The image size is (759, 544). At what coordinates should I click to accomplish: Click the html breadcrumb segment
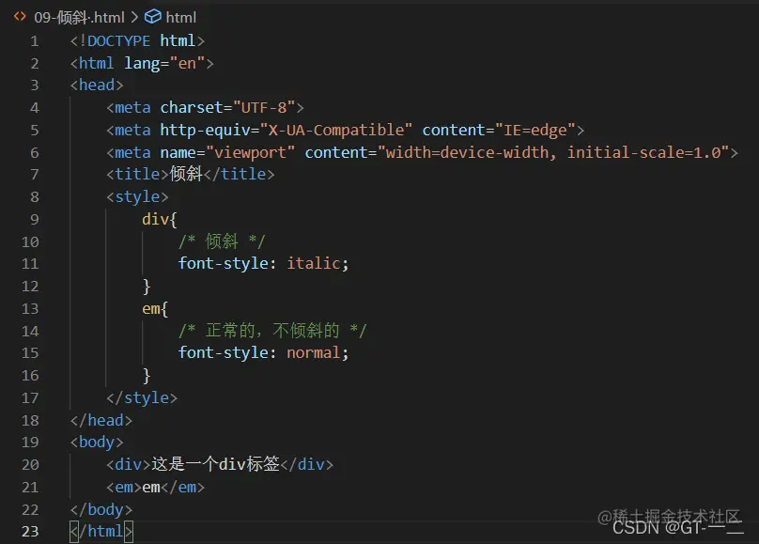pyautogui.click(x=180, y=18)
